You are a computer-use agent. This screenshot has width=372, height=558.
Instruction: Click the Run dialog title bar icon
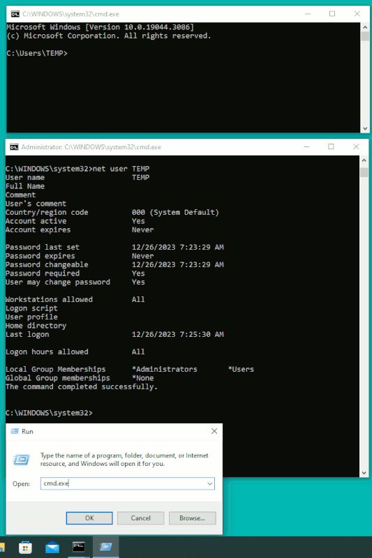point(15,431)
